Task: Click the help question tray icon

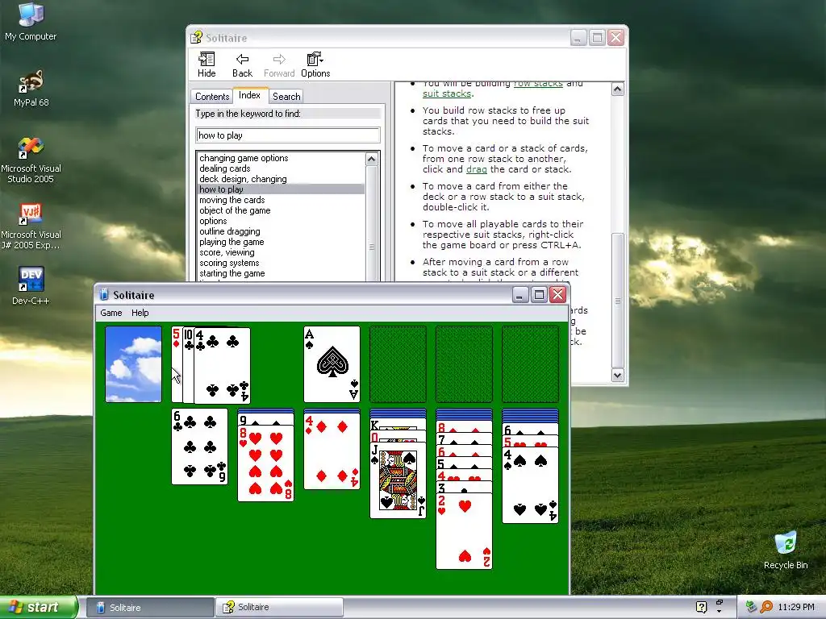Action: point(701,607)
